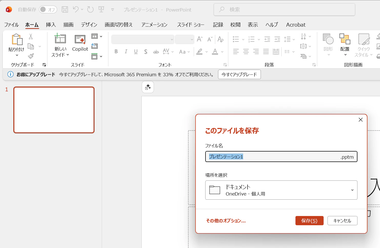Open the 配置 arrange button

coord(345,45)
